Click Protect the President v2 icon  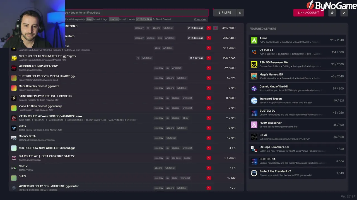pos(254,173)
